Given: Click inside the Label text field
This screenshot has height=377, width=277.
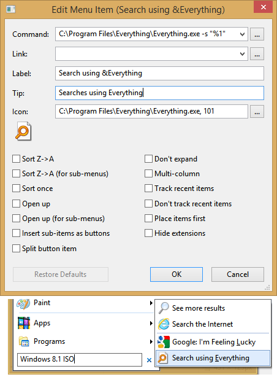Looking at the screenshot, I should tap(159, 73).
